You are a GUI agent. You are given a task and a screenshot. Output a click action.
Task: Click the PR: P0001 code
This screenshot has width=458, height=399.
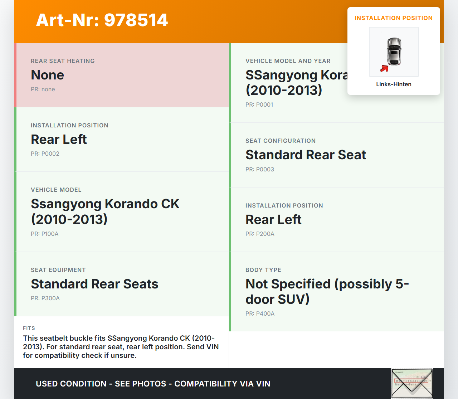[x=259, y=104]
